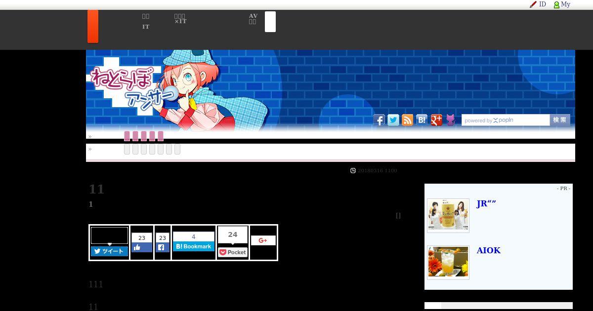593x311 pixels.
Task: Open the Facebook icon in banner
Action: point(379,120)
